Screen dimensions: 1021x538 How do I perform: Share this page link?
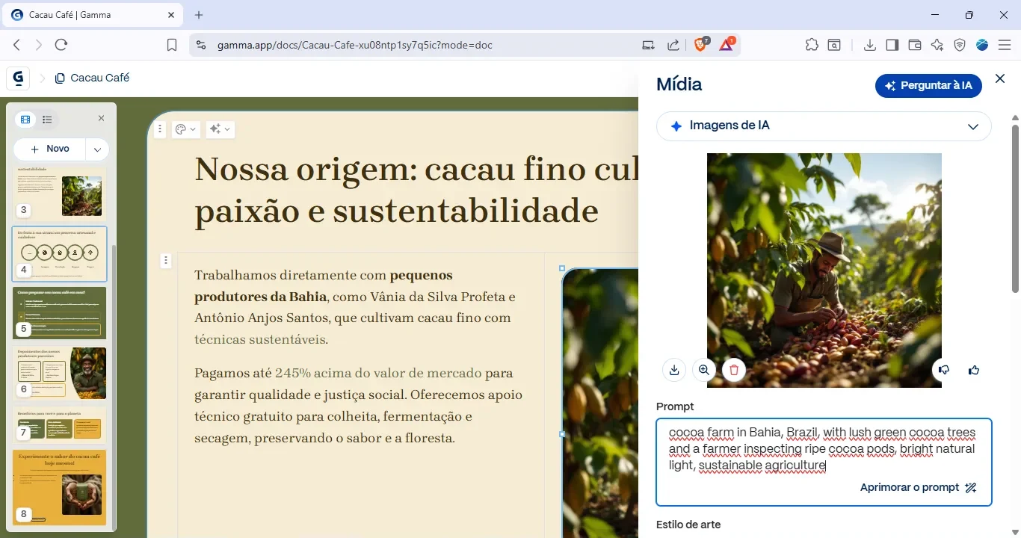tap(673, 45)
